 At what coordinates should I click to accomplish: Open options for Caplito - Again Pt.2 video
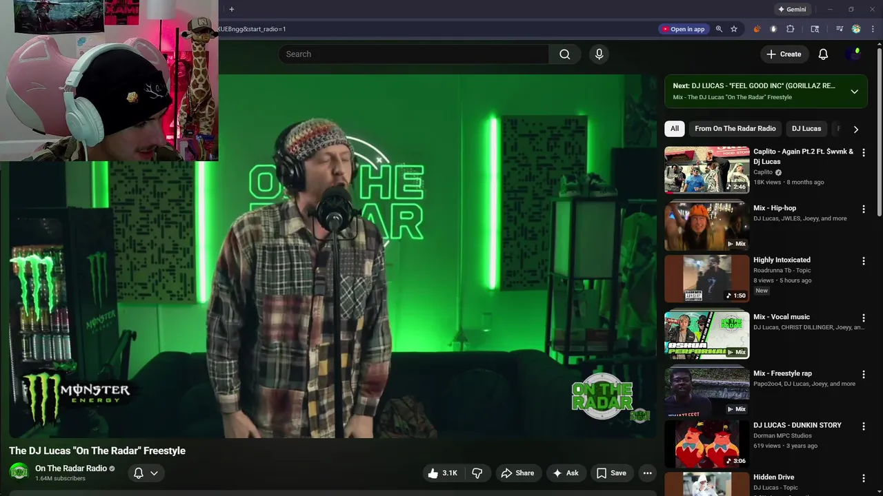[863, 152]
